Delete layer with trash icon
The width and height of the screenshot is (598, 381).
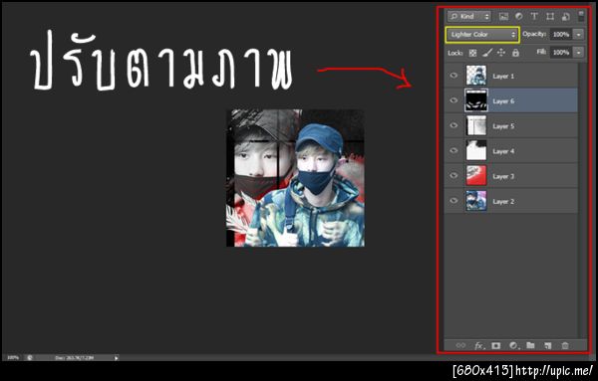(x=565, y=345)
